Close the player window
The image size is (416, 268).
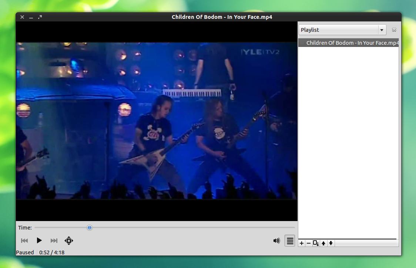click(22, 17)
